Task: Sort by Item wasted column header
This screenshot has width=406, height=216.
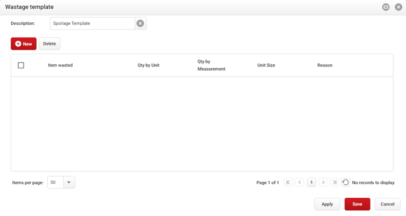Action: pyautogui.click(x=60, y=65)
